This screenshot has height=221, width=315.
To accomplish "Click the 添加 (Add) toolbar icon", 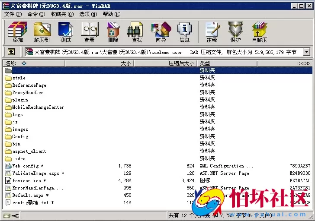I will (18, 32).
